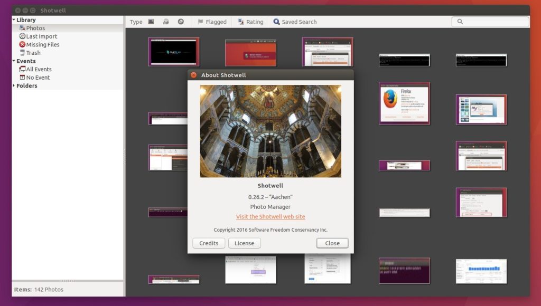Open the Rating filter dropdown
The width and height of the screenshot is (541, 306).
pyautogui.click(x=250, y=22)
